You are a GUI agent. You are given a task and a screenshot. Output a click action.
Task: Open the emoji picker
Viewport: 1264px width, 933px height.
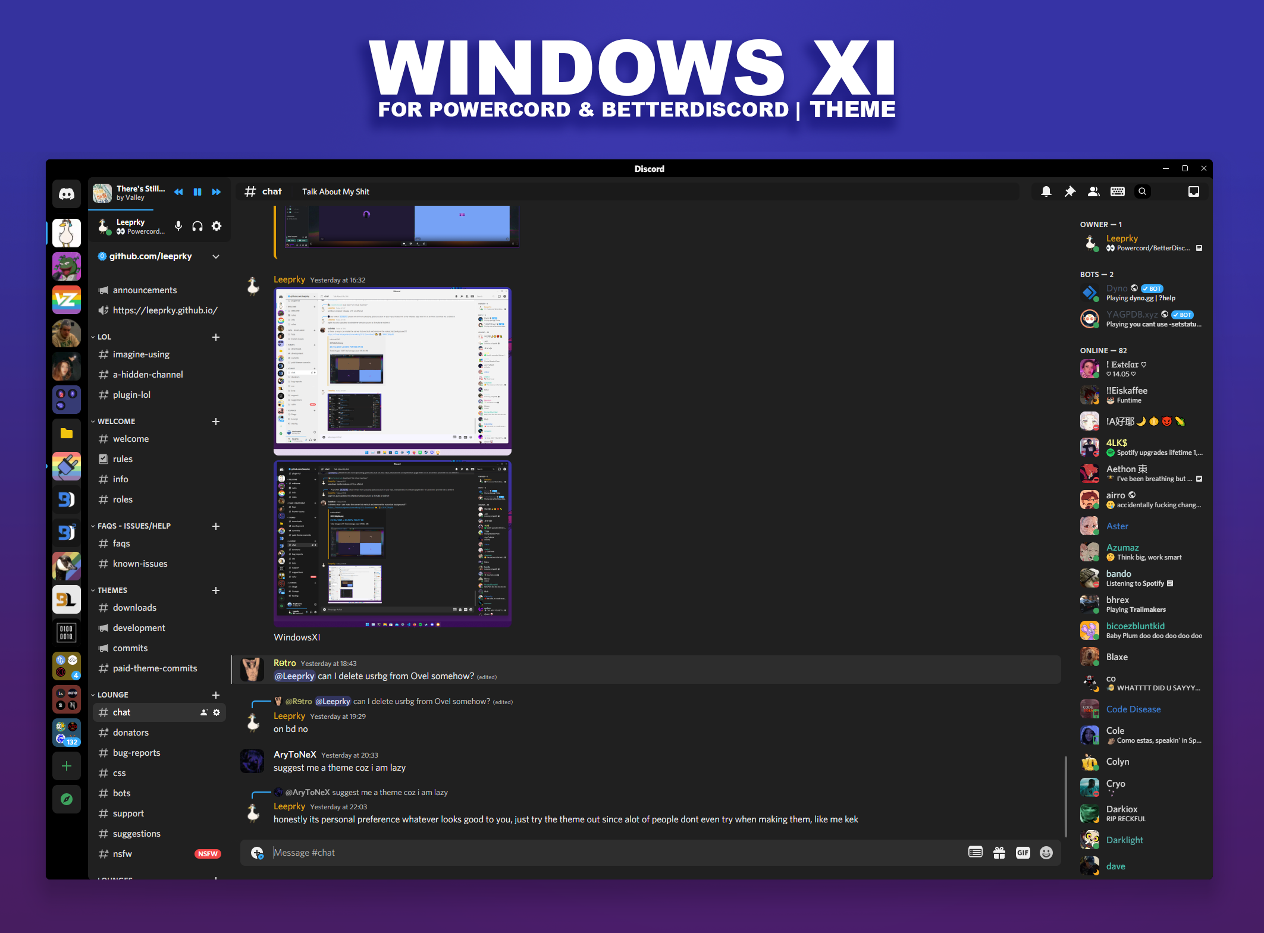pyautogui.click(x=1046, y=853)
